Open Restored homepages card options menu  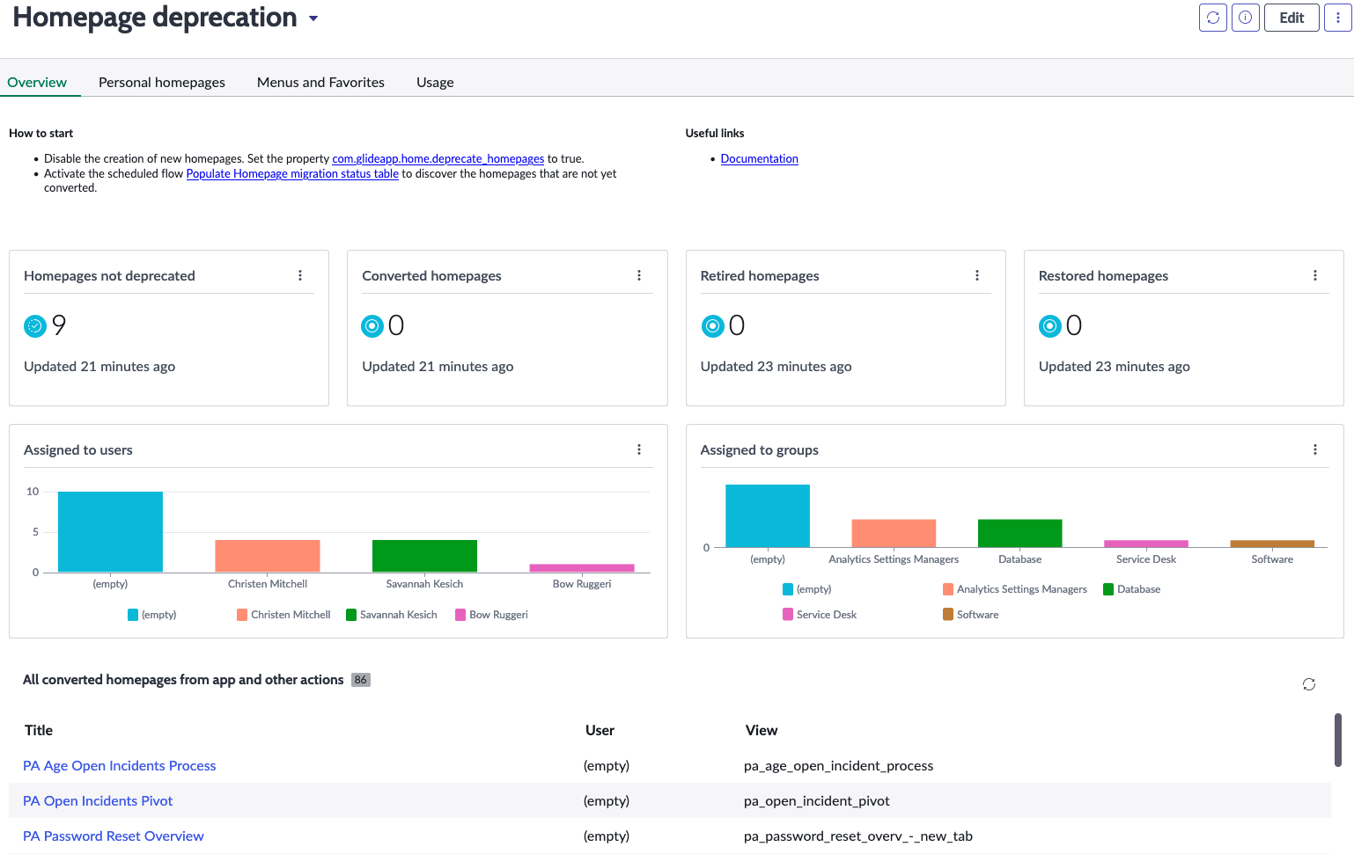click(1315, 275)
